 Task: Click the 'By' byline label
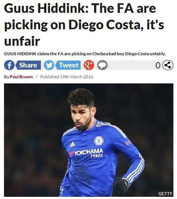click(x=6, y=77)
